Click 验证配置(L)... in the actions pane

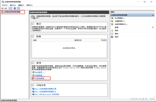(x=120, y=18)
